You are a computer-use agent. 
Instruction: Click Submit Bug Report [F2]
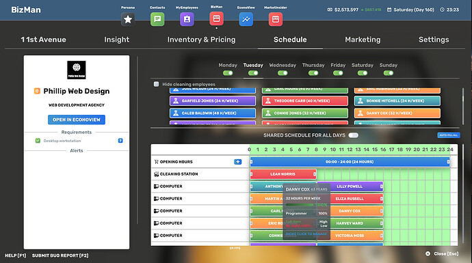pos(60,255)
